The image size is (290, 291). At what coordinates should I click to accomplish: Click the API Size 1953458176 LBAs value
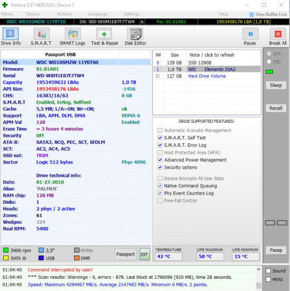57,89
